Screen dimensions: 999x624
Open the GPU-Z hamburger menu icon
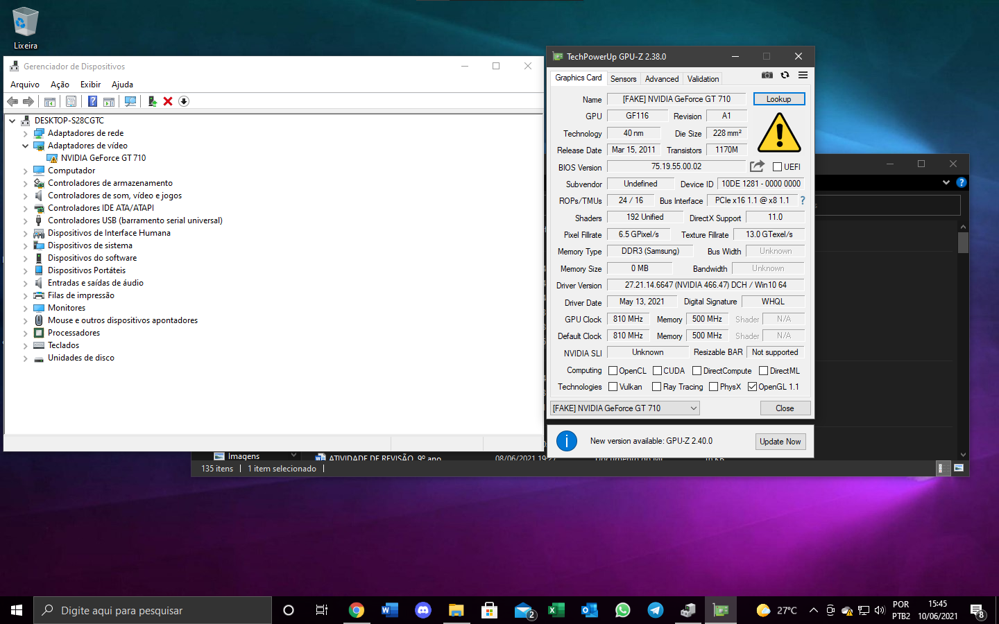803,75
